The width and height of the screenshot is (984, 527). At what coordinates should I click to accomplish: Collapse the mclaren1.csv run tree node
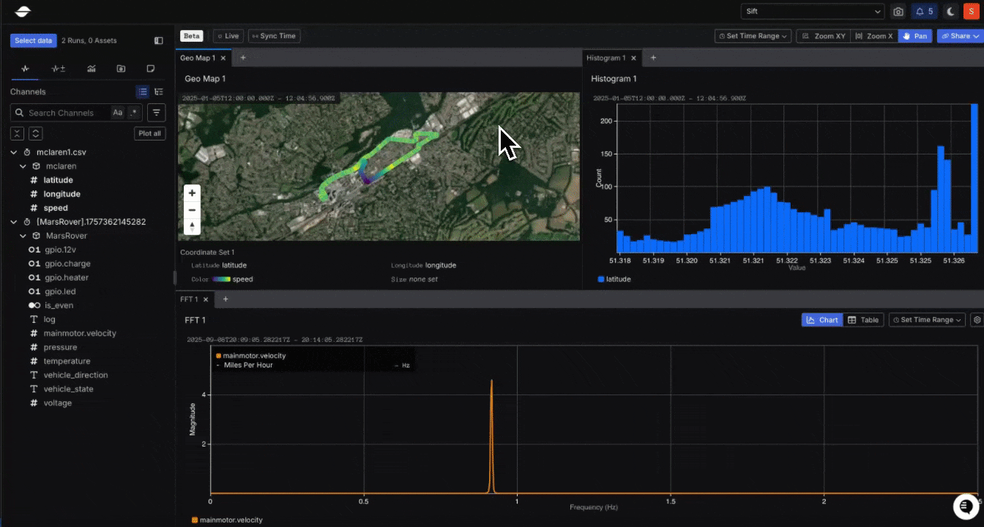(14, 152)
